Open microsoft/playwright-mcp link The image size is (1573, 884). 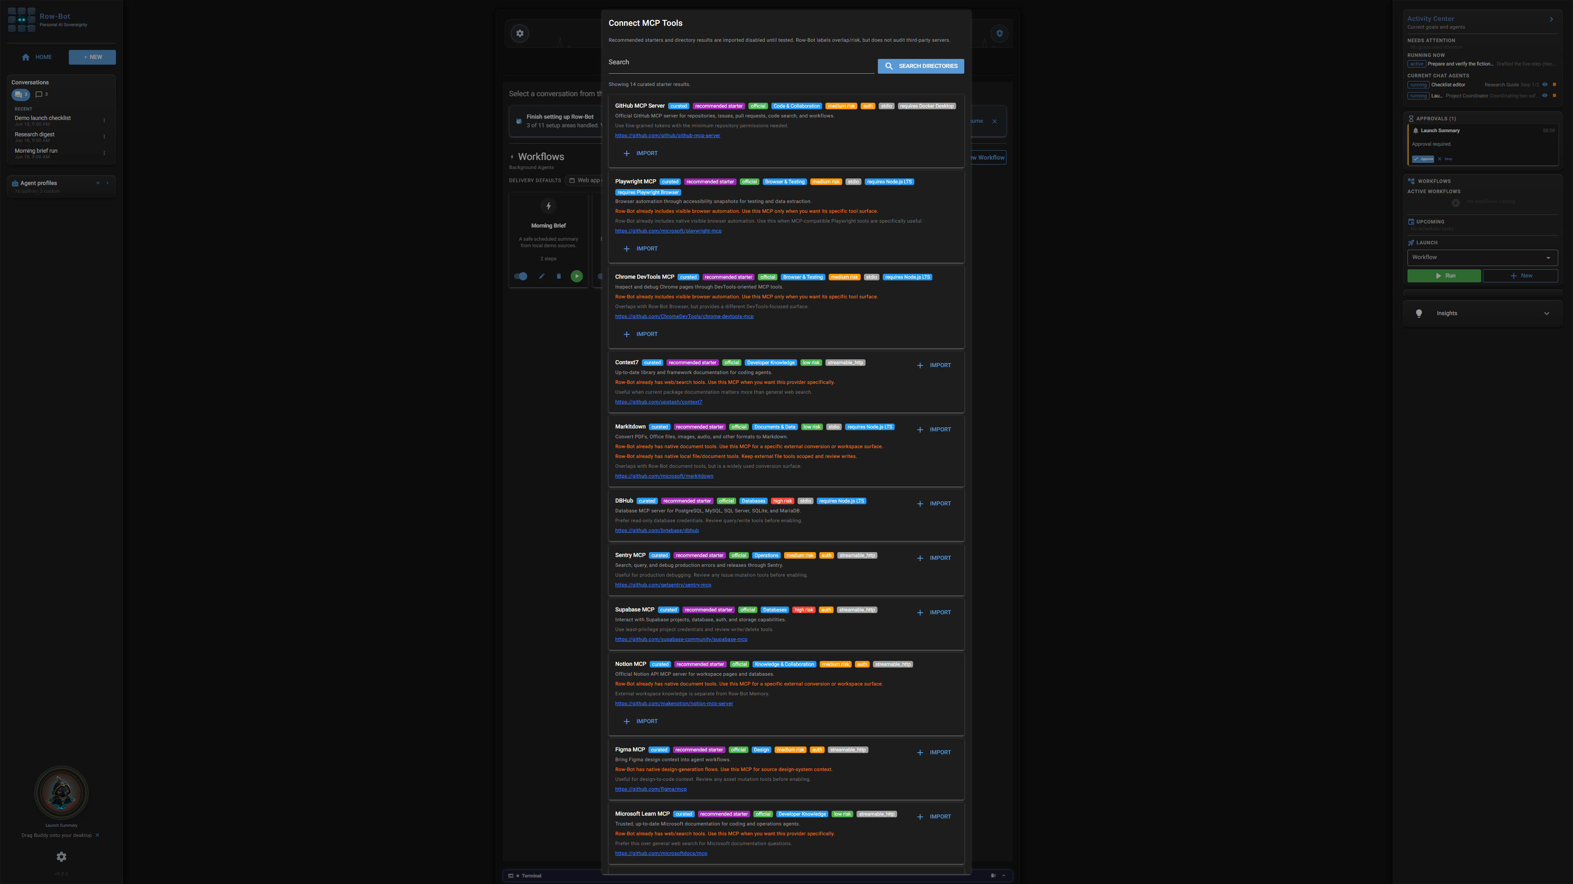pos(668,230)
